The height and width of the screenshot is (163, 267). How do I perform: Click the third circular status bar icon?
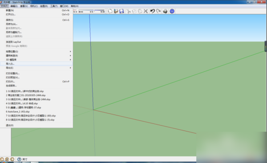[x=12, y=159]
